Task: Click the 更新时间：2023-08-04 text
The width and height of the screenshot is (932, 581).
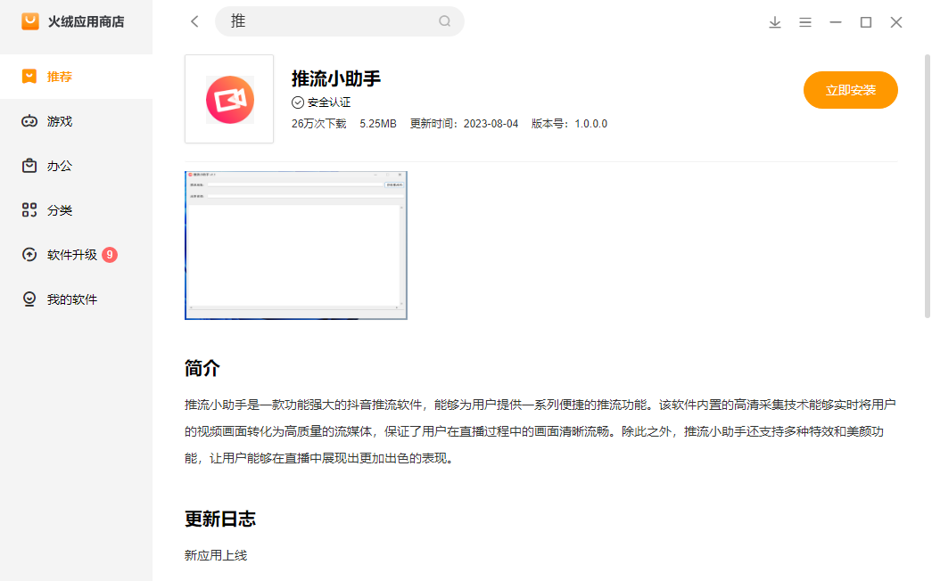Action: click(x=464, y=124)
